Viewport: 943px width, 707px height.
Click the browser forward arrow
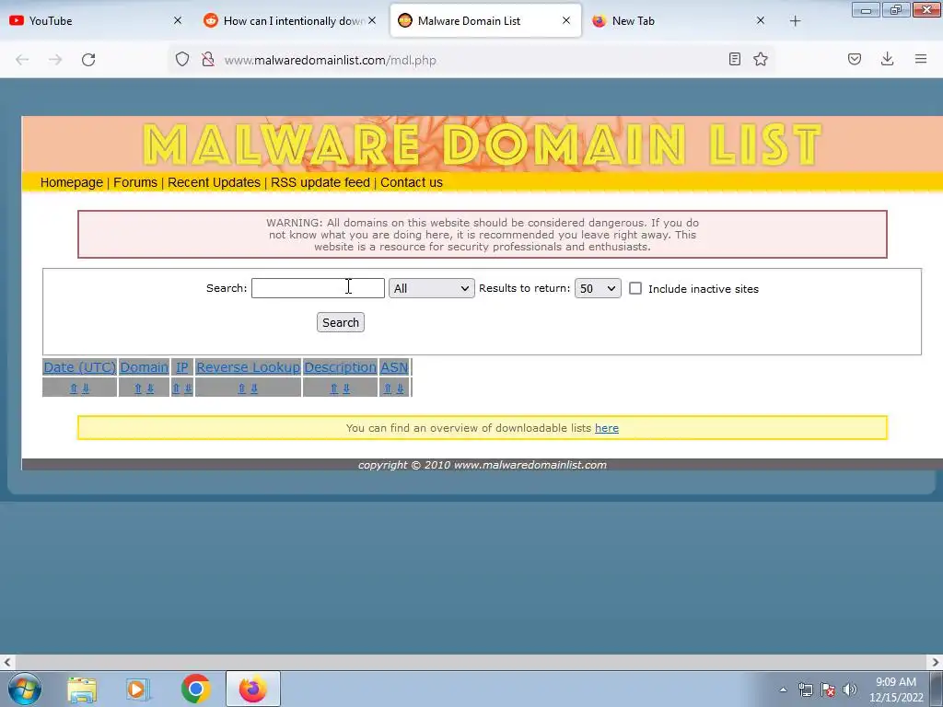coord(55,60)
